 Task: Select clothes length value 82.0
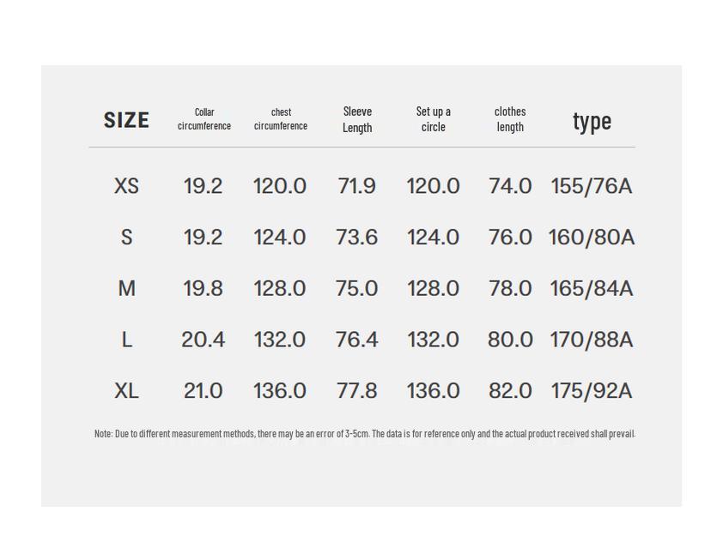510,391
